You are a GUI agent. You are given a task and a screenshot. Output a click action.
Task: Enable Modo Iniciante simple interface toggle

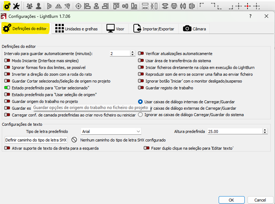pyautogui.click(x=7, y=61)
